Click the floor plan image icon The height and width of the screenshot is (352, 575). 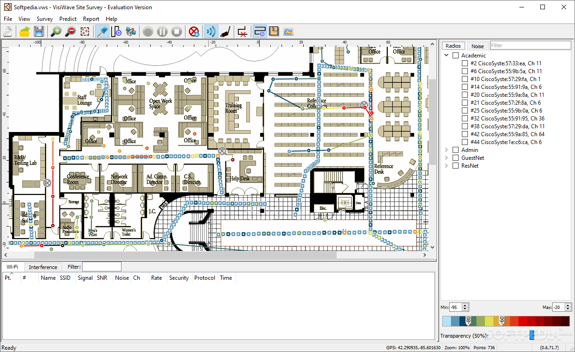point(274,31)
